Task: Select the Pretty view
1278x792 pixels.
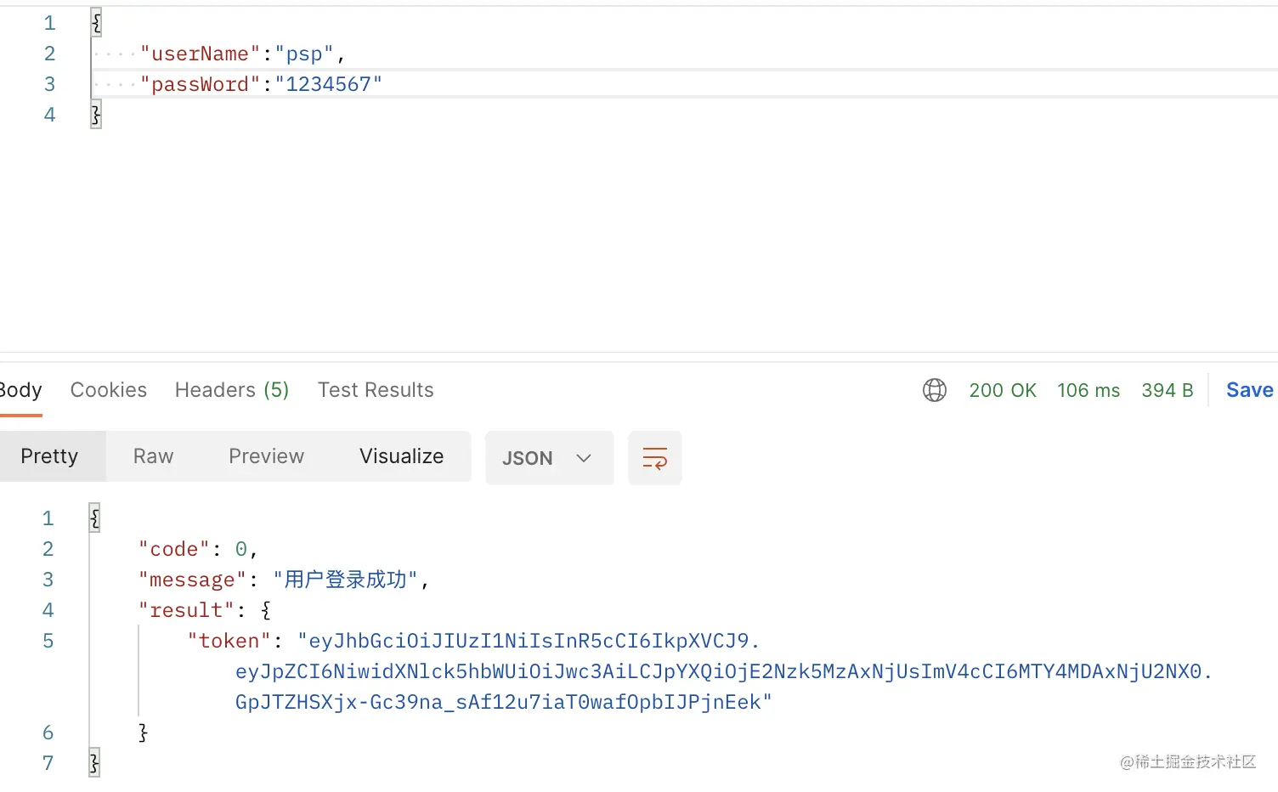Action: (x=49, y=456)
